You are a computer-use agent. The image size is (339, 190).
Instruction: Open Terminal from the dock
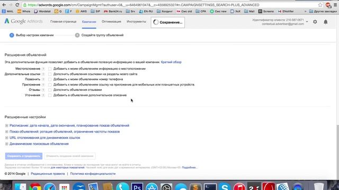210,186
